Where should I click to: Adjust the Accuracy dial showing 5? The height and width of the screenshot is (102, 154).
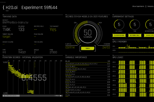[119, 25]
